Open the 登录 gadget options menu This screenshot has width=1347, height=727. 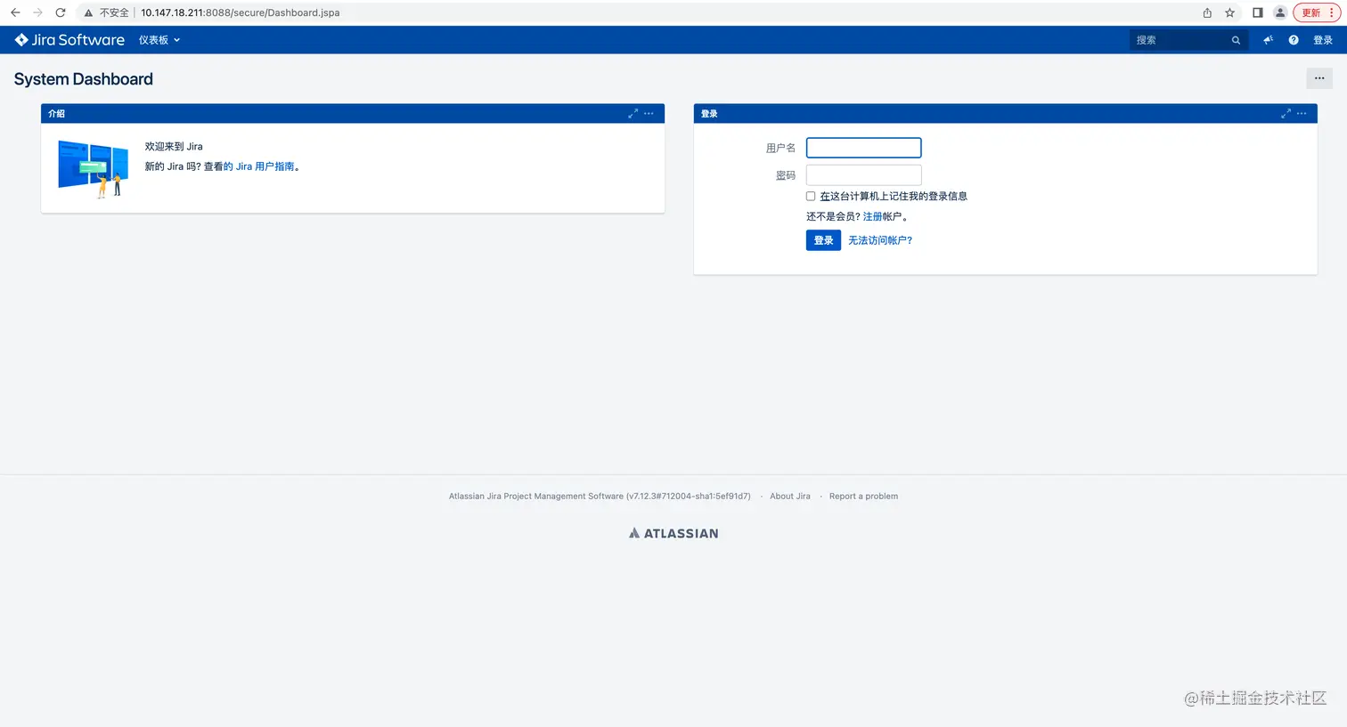click(x=1302, y=113)
